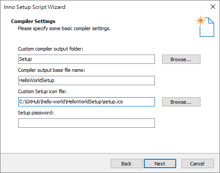220x173 pixels.
Task: Click the 'Setup password:' label
Action: coord(36,113)
